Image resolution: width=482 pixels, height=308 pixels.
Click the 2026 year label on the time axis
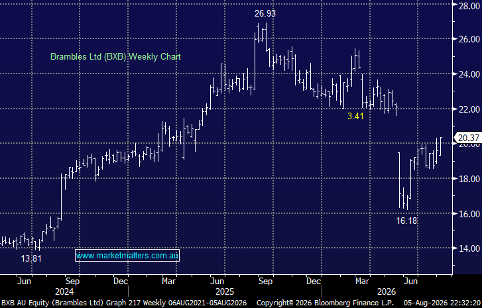[387, 291]
